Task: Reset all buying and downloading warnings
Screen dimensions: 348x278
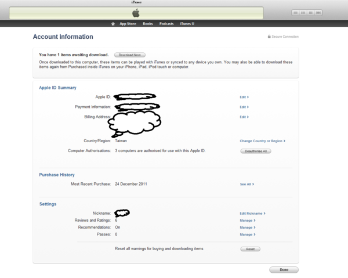Action: point(251,249)
